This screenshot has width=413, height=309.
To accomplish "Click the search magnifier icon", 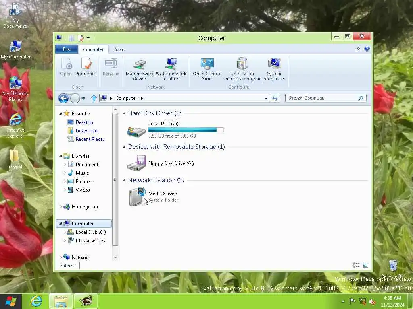I will 361,98.
